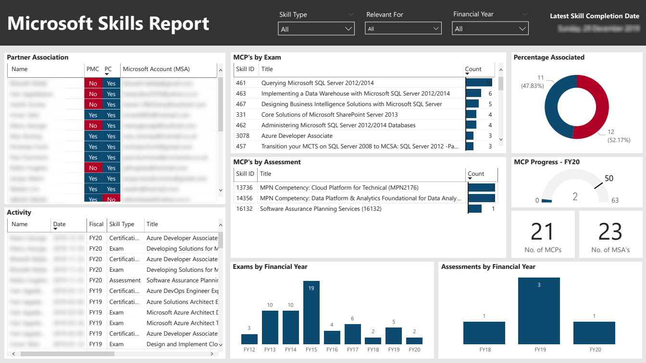Sort MCP's by Assessment by Count column
646x363 pixels.
tap(476, 174)
